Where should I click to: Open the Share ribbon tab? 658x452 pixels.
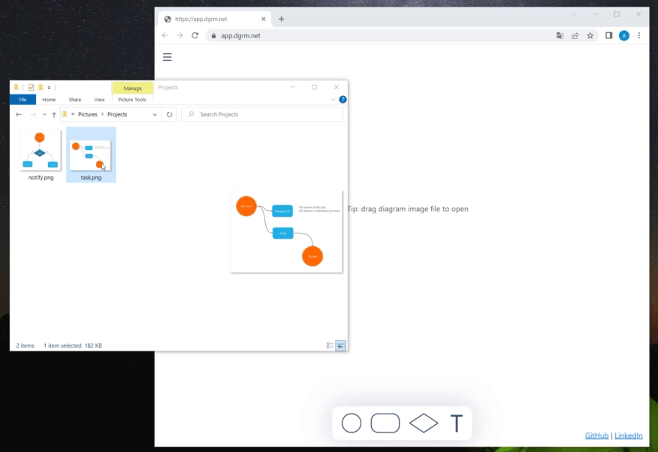(x=74, y=99)
